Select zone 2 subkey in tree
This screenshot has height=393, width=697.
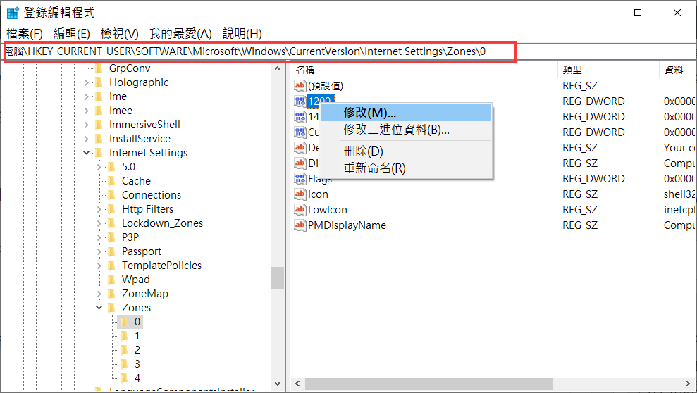coord(137,350)
